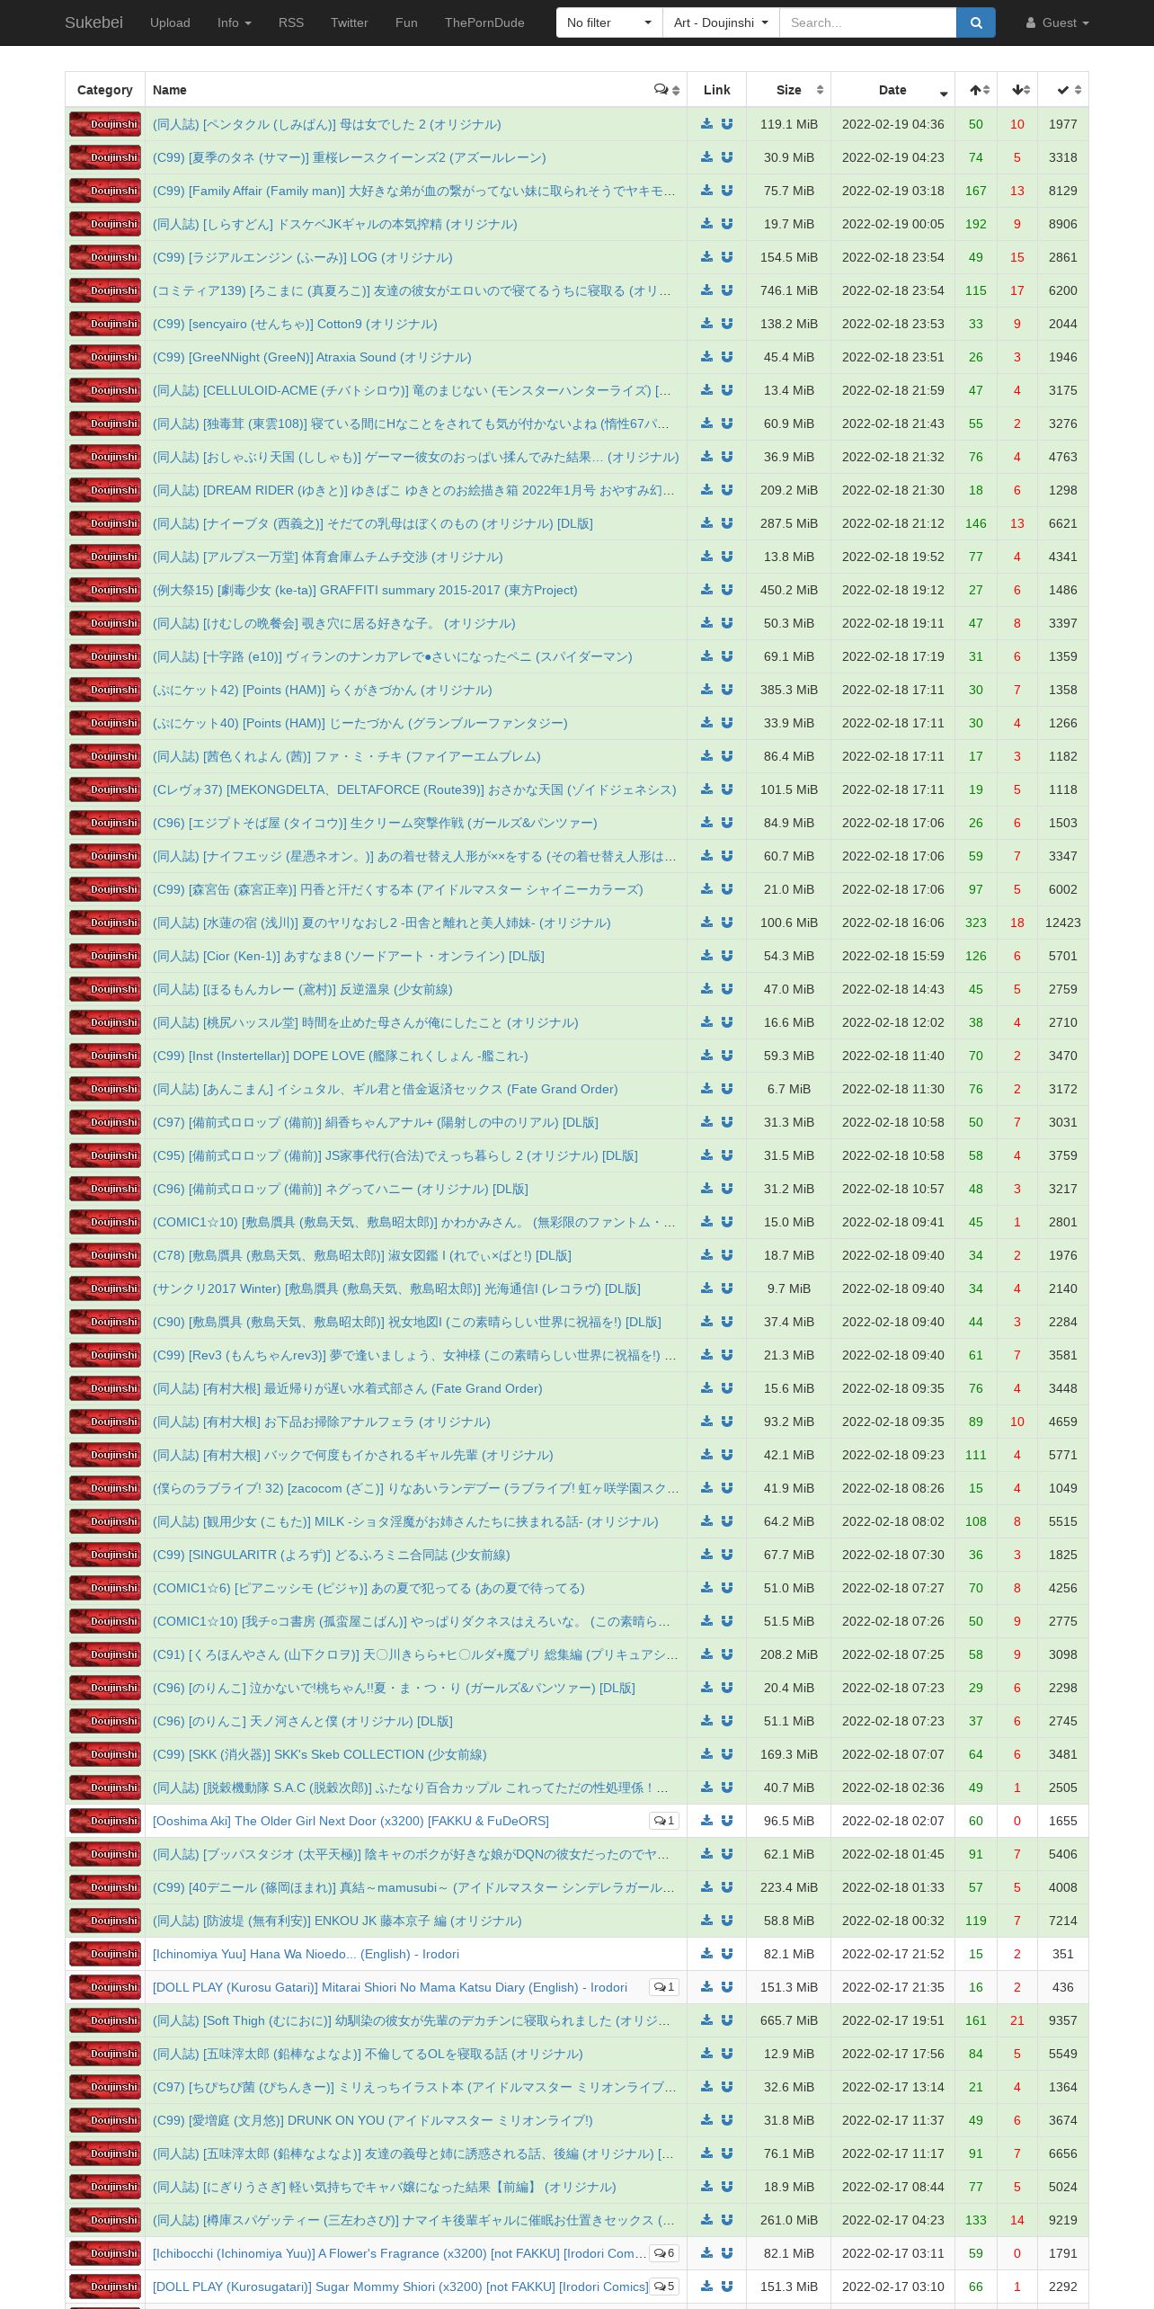Image resolution: width=1154 pixels, height=2309 pixels.
Task: Open the Fun link
Action: pos(406,22)
